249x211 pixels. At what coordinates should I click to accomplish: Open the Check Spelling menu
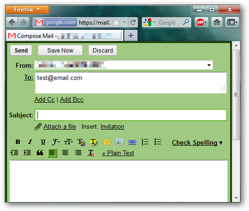197,142
